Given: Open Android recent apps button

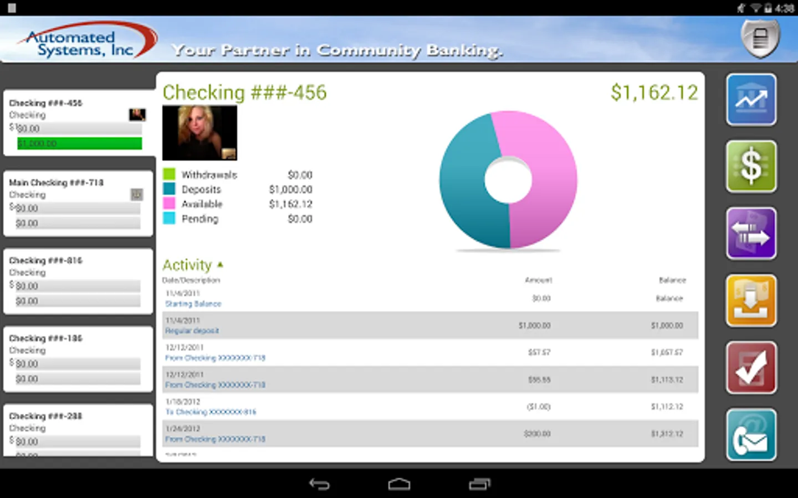Looking at the screenshot, I should pos(479,484).
